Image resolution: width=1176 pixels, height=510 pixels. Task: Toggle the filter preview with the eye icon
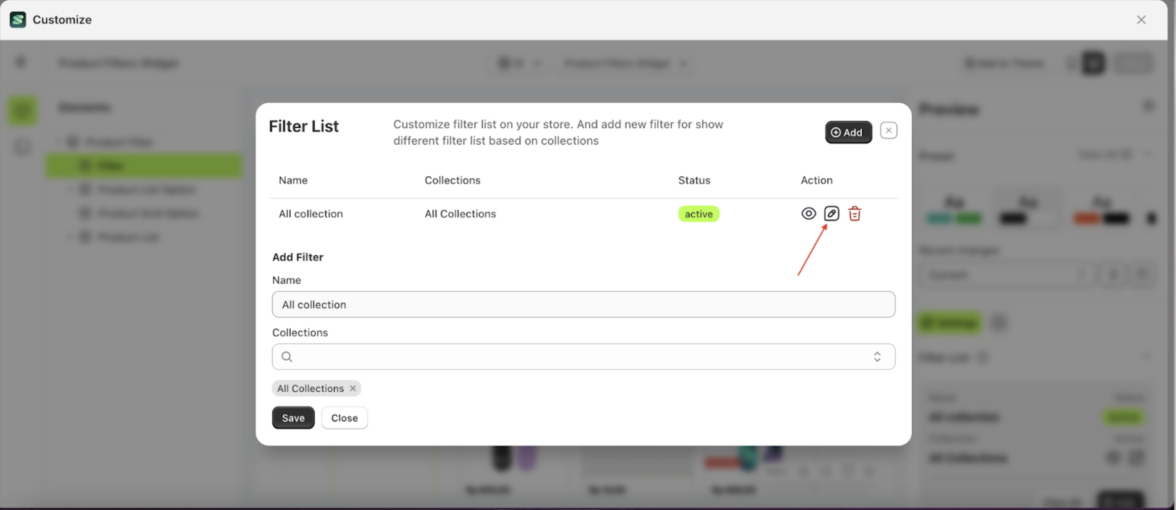[808, 214]
